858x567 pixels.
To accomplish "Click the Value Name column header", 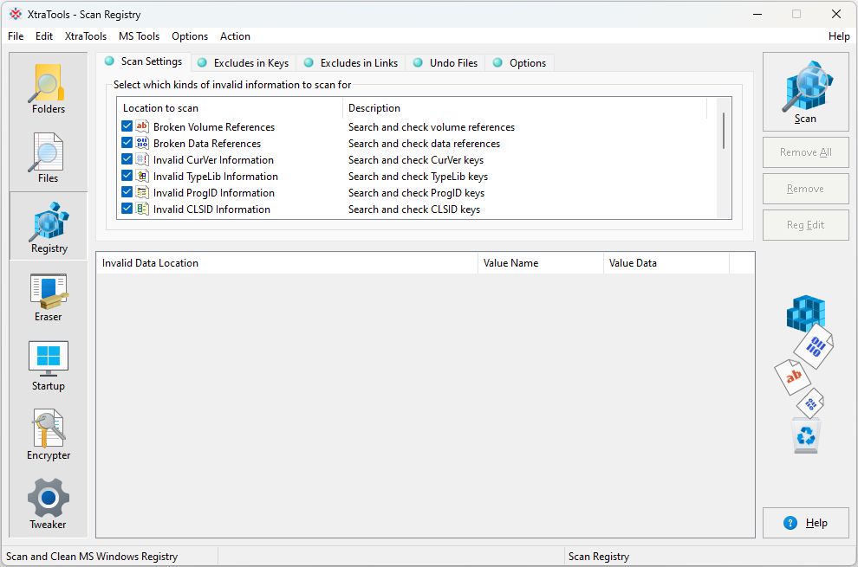I will [x=540, y=263].
